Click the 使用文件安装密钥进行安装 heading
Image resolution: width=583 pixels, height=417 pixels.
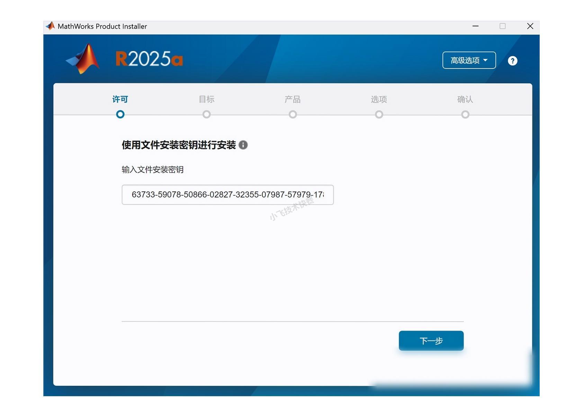coord(179,145)
